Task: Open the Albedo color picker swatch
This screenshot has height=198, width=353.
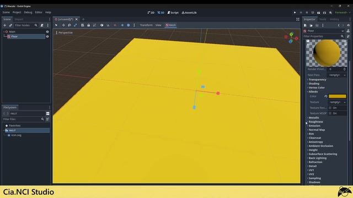Action: click(x=337, y=96)
